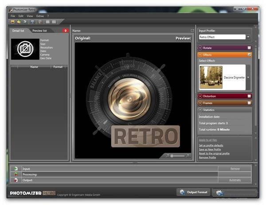The image size is (266, 205).
Task: Click the 'Original:' label
Action: click(83, 38)
